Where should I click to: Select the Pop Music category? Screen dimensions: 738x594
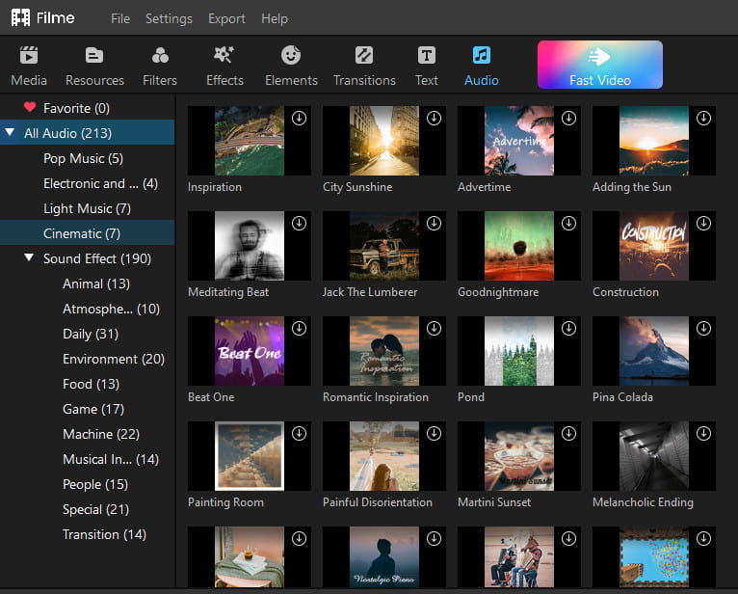tap(83, 158)
